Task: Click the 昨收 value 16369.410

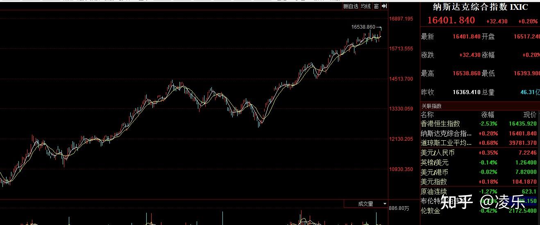Action: (x=466, y=92)
